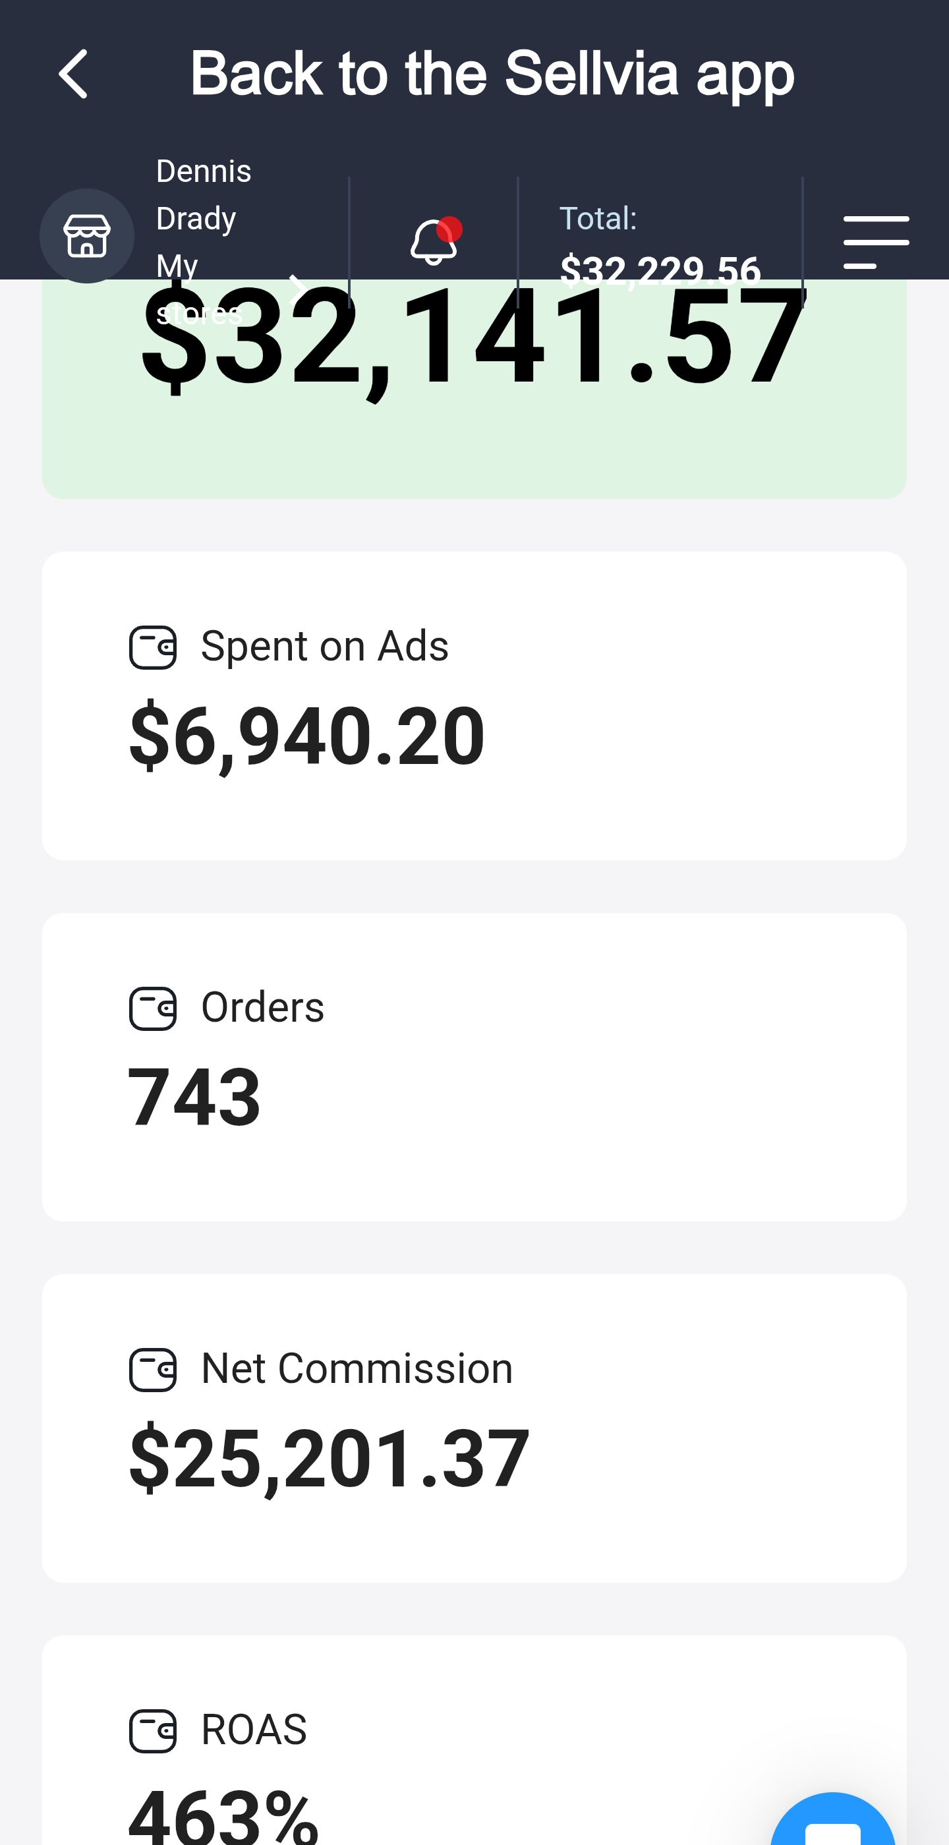Image resolution: width=949 pixels, height=1845 pixels.
Task: Click wallet icon beside ROAS
Action: (152, 1730)
